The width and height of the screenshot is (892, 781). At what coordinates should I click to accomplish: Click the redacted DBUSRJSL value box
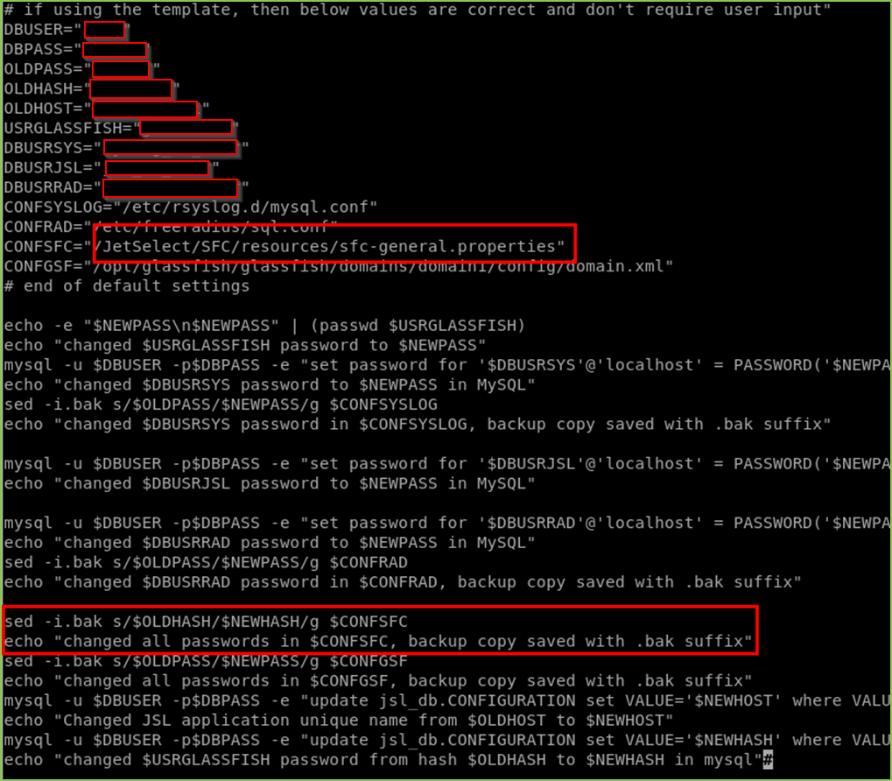coord(157,168)
